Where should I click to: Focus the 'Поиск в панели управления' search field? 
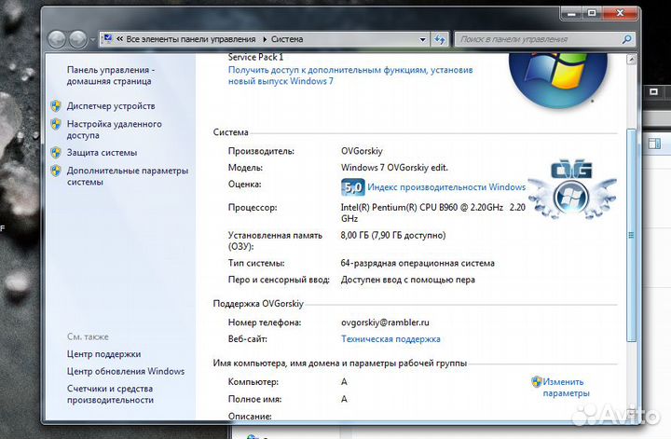click(x=540, y=39)
